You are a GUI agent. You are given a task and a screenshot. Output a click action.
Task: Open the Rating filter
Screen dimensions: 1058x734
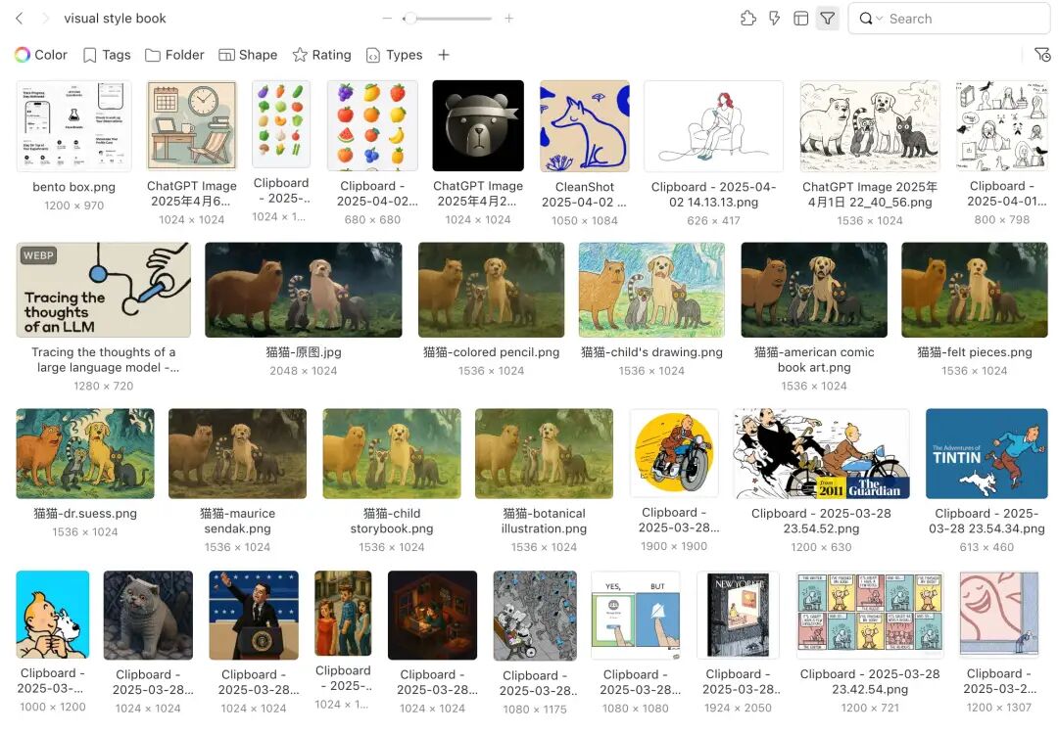[321, 55]
